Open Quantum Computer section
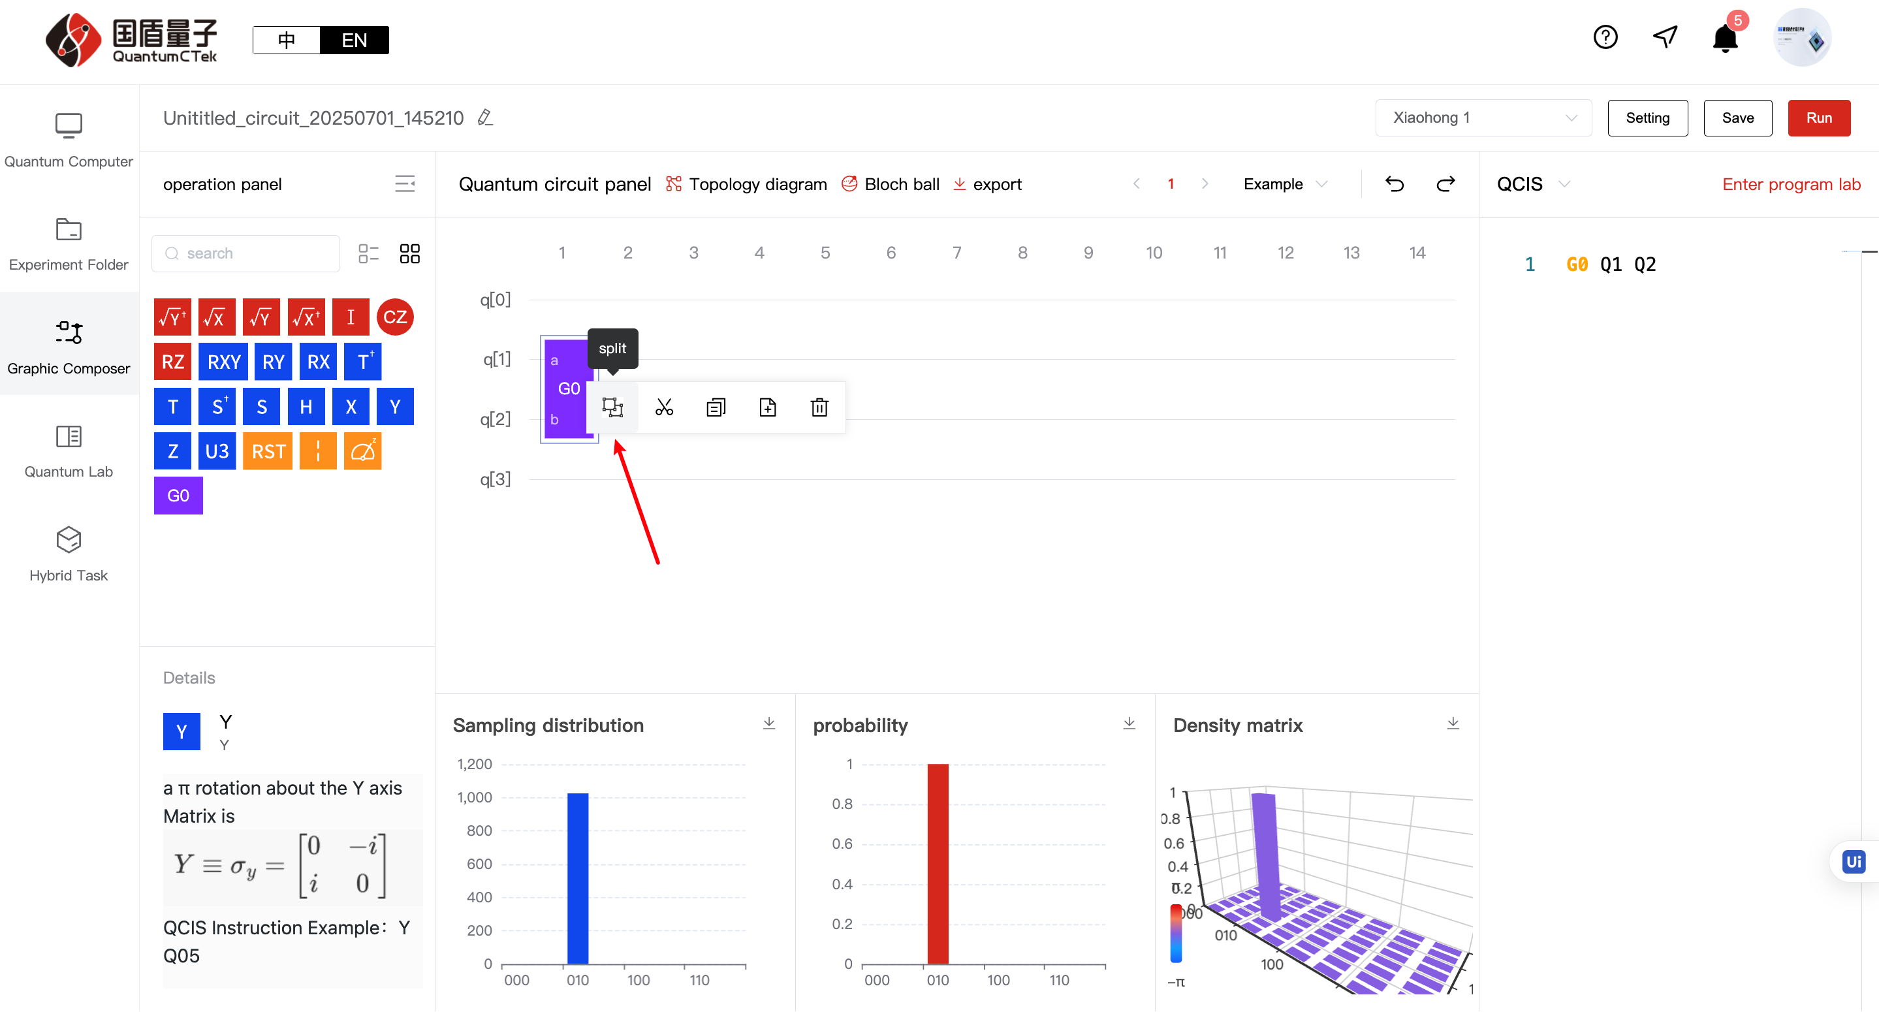The height and width of the screenshot is (1012, 1879). pyautogui.click(x=69, y=141)
